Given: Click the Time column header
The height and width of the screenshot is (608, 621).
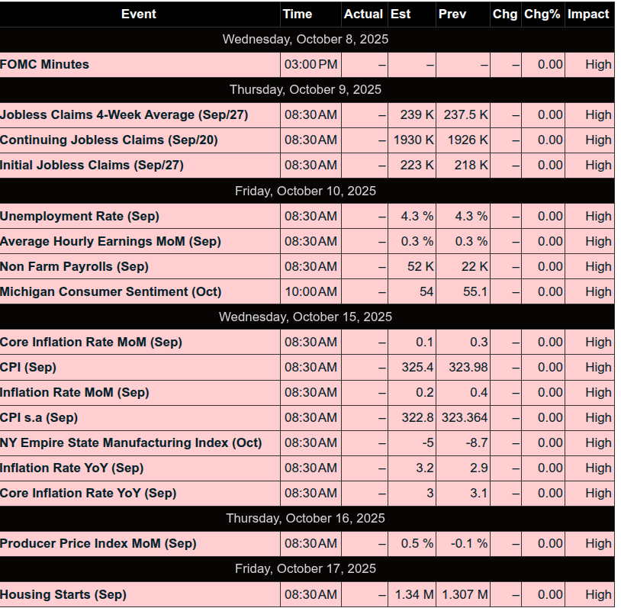Looking at the screenshot, I should pyautogui.click(x=297, y=14).
